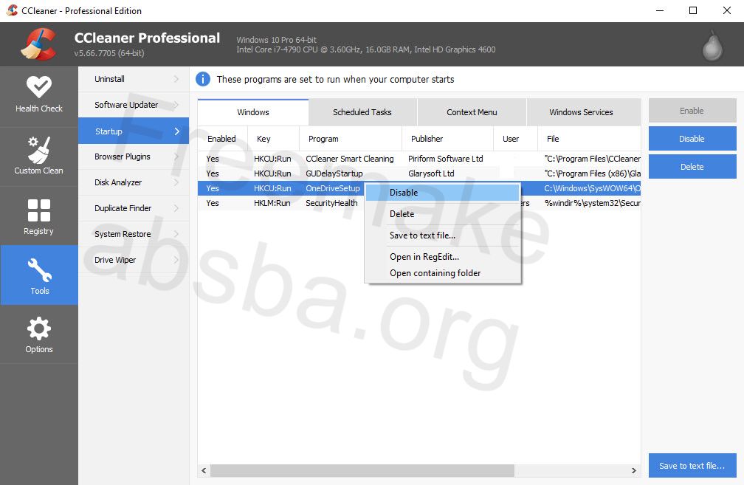744x485 pixels.
Task: Click the pear icon in header
Action: (x=712, y=46)
